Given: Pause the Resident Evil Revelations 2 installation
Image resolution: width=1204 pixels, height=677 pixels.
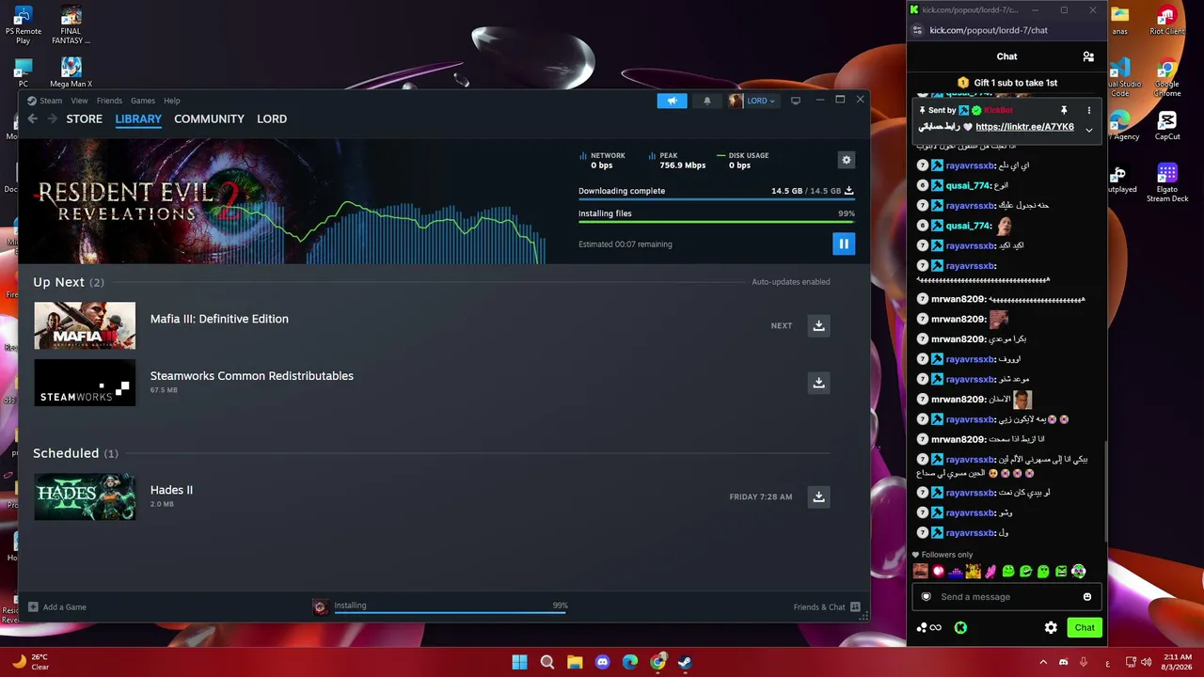Looking at the screenshot, I should point(844,244).
